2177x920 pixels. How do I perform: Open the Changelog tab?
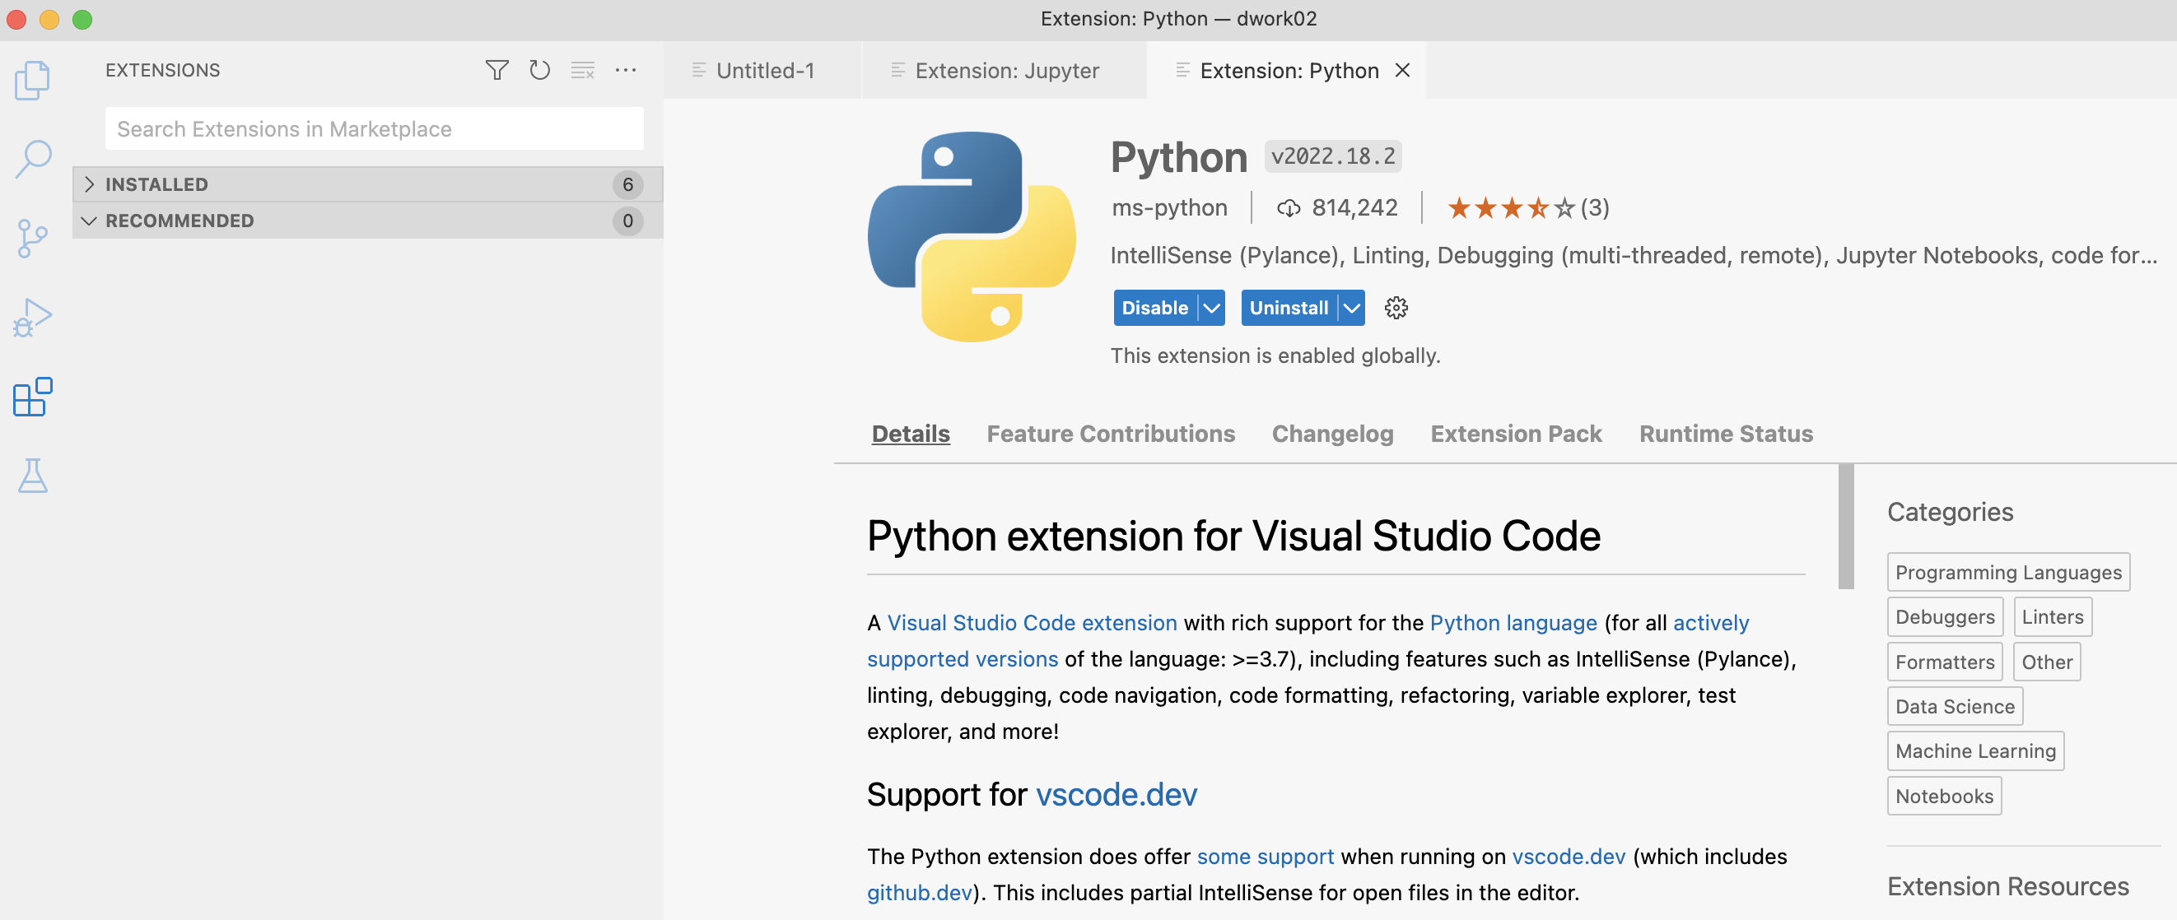(1332, 434)
